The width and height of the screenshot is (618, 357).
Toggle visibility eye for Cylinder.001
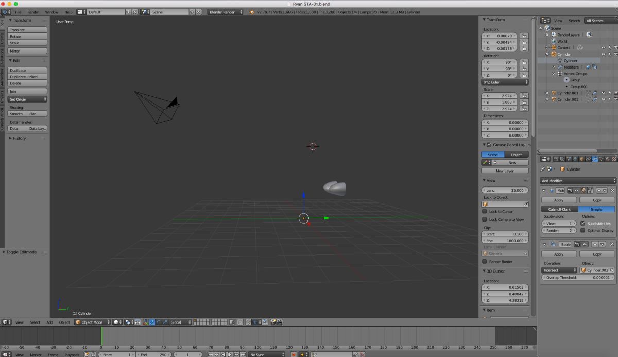tap(603, 93)
